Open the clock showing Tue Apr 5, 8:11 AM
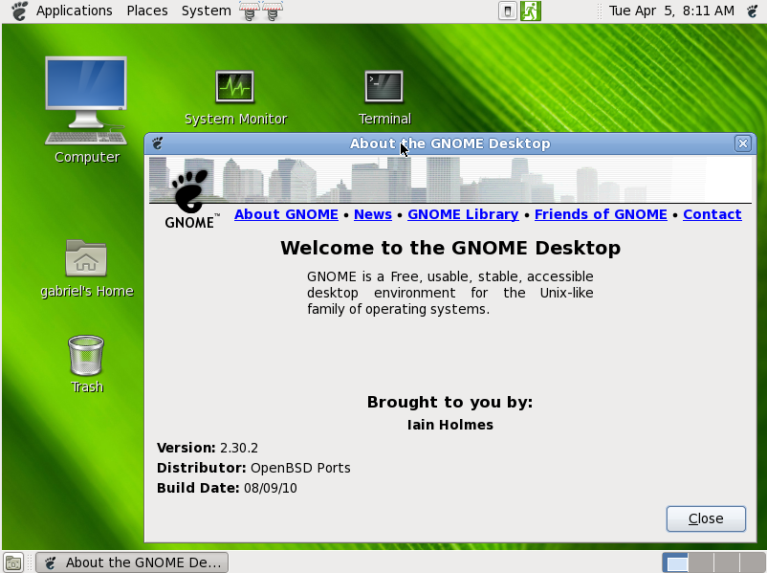Screen dimensions: 767x573 tap(671, 11)
